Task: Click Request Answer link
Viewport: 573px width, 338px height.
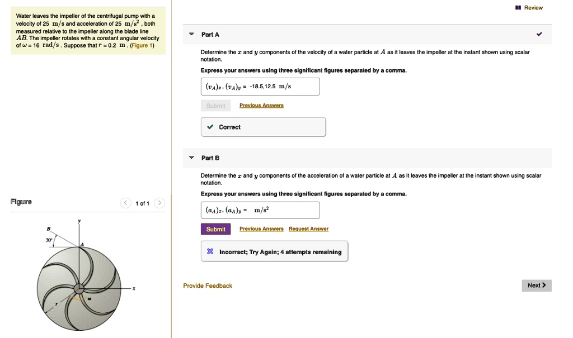Action: (308, 229)
